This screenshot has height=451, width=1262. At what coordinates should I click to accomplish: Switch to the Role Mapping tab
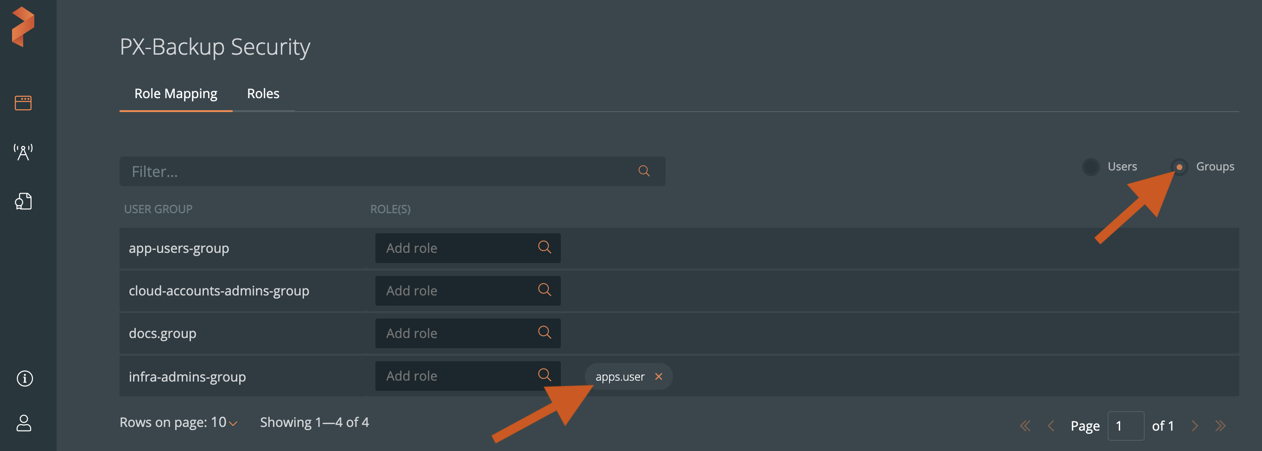point(175,94)
